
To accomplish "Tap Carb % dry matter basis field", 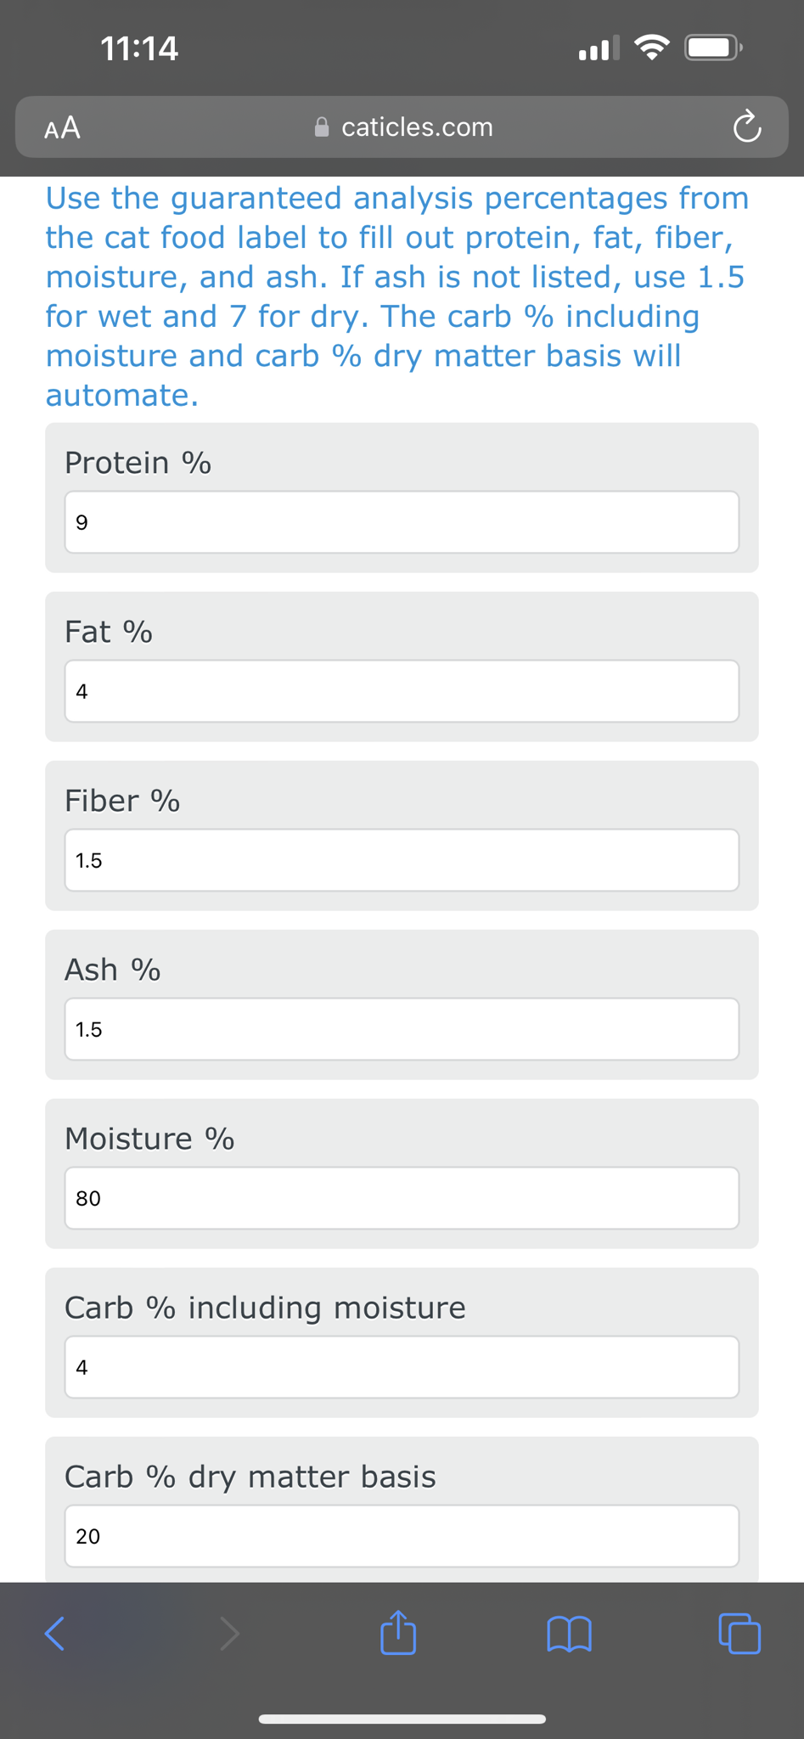I will point(402,1536).
